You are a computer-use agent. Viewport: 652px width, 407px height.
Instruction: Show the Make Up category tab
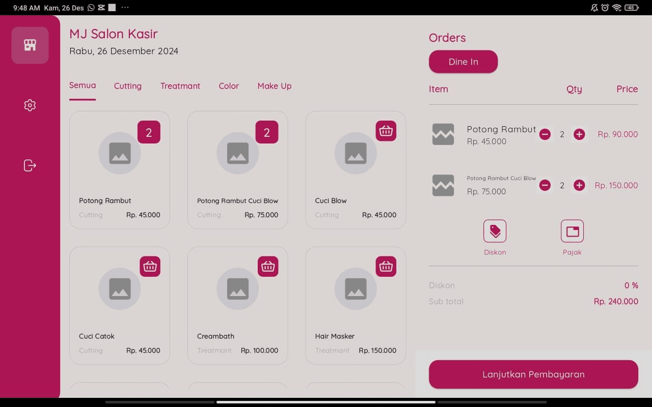[275, 86]
